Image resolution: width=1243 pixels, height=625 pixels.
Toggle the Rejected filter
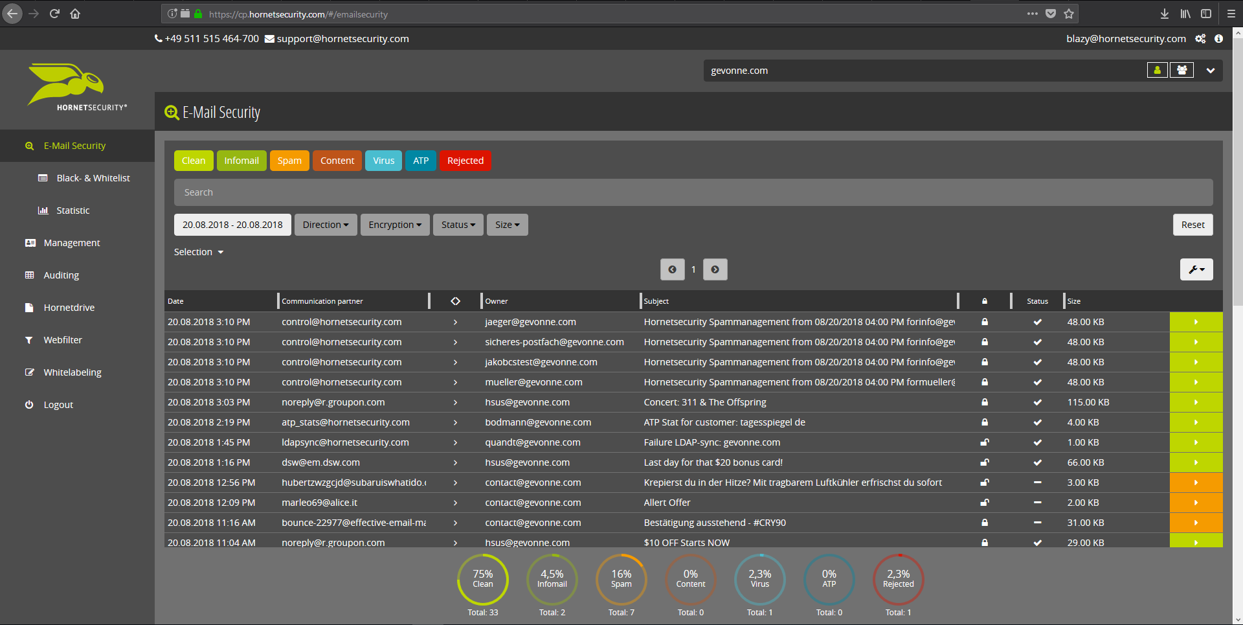tap(465, 161)
